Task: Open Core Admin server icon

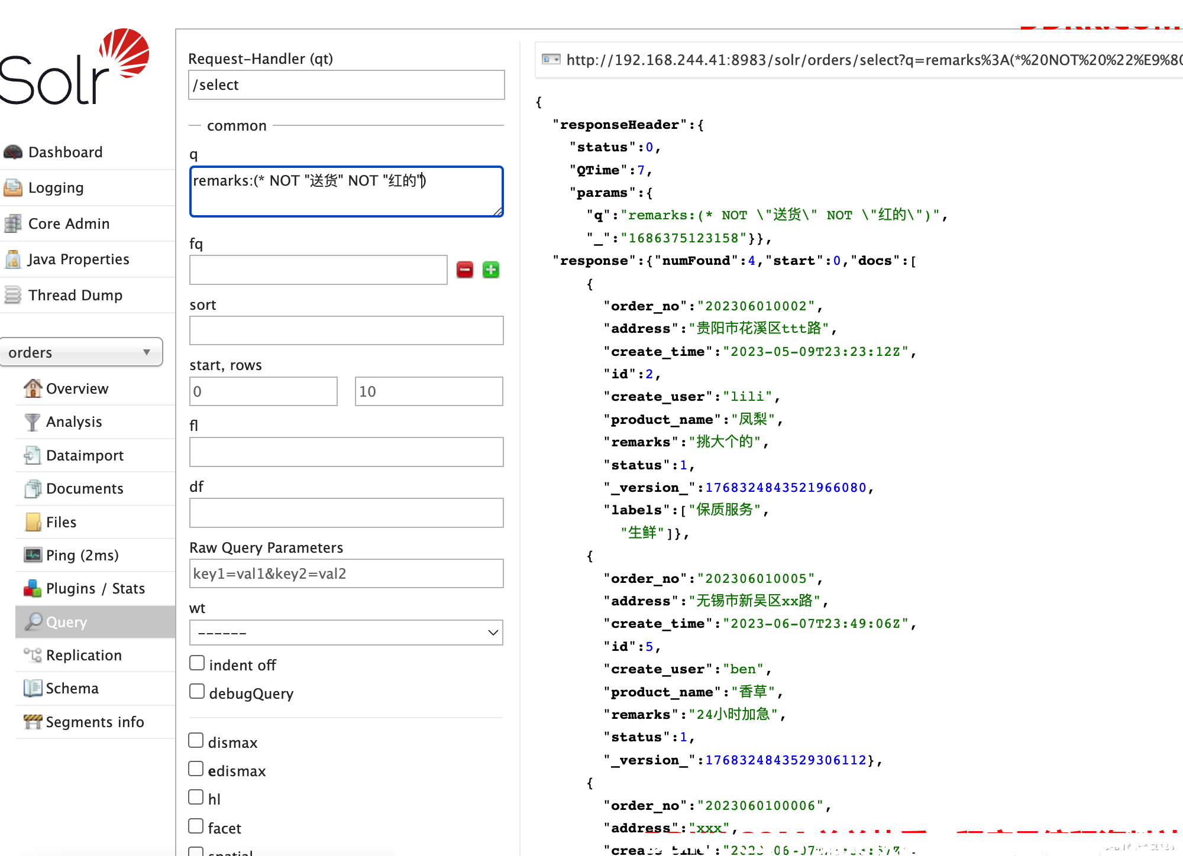Action: [x=13, y=224]
